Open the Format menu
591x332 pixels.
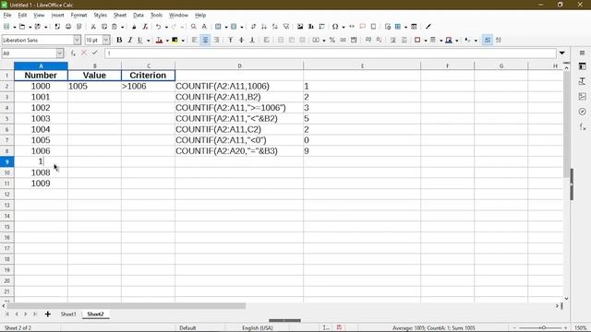click(78, 15)
